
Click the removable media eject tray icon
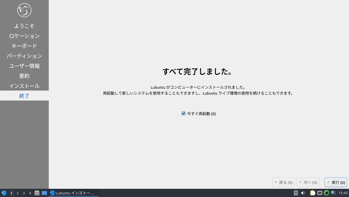(x=296, y=193)
